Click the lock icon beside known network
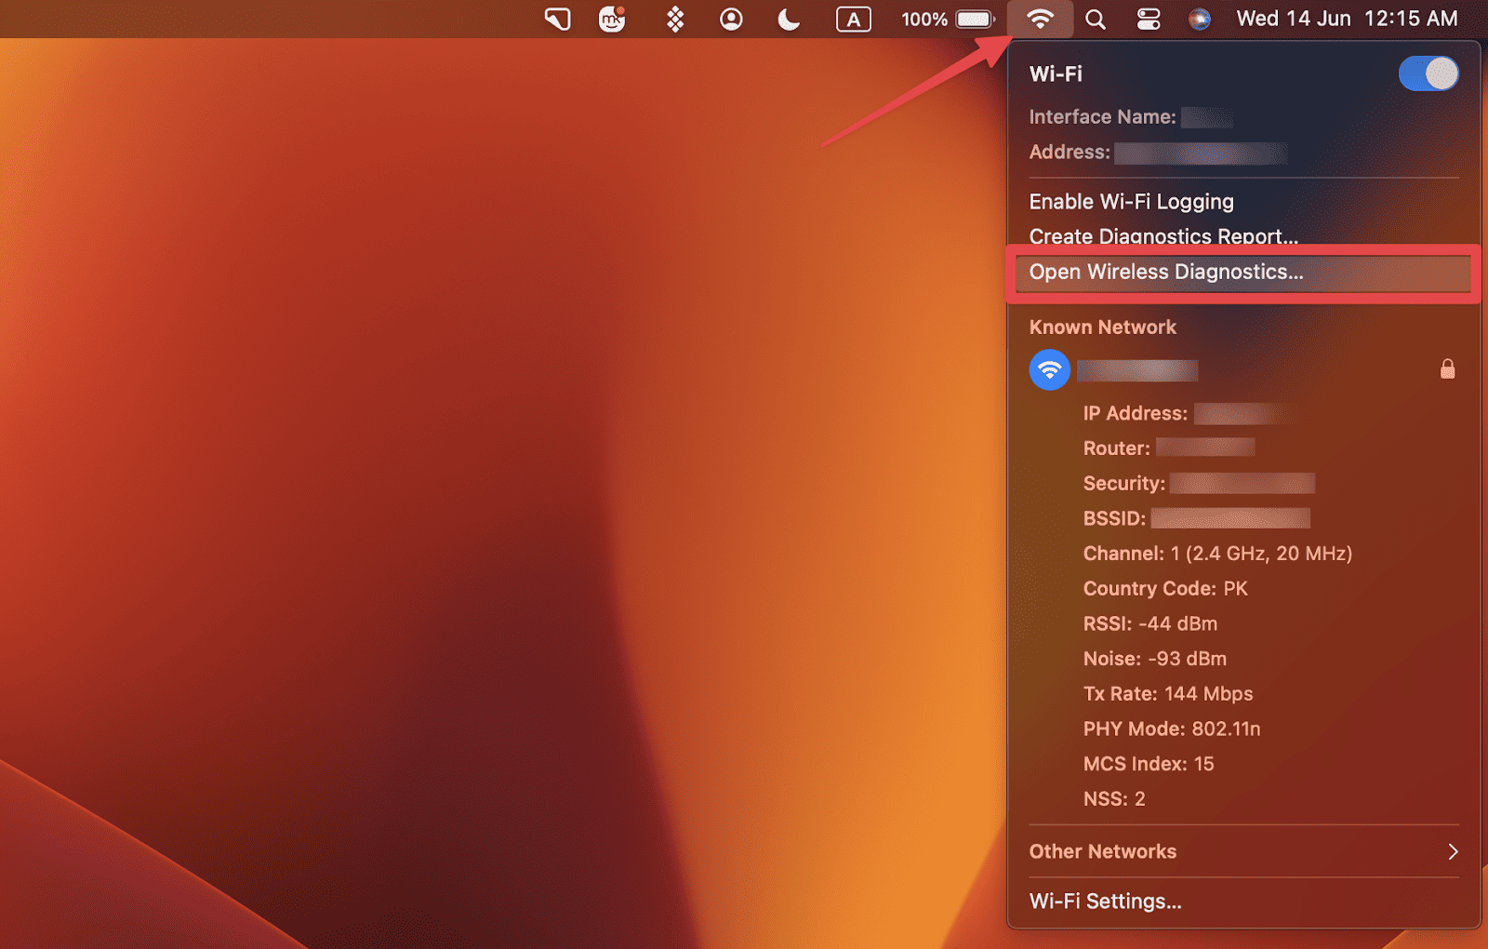1488x949 pixels. (1447, 369)
